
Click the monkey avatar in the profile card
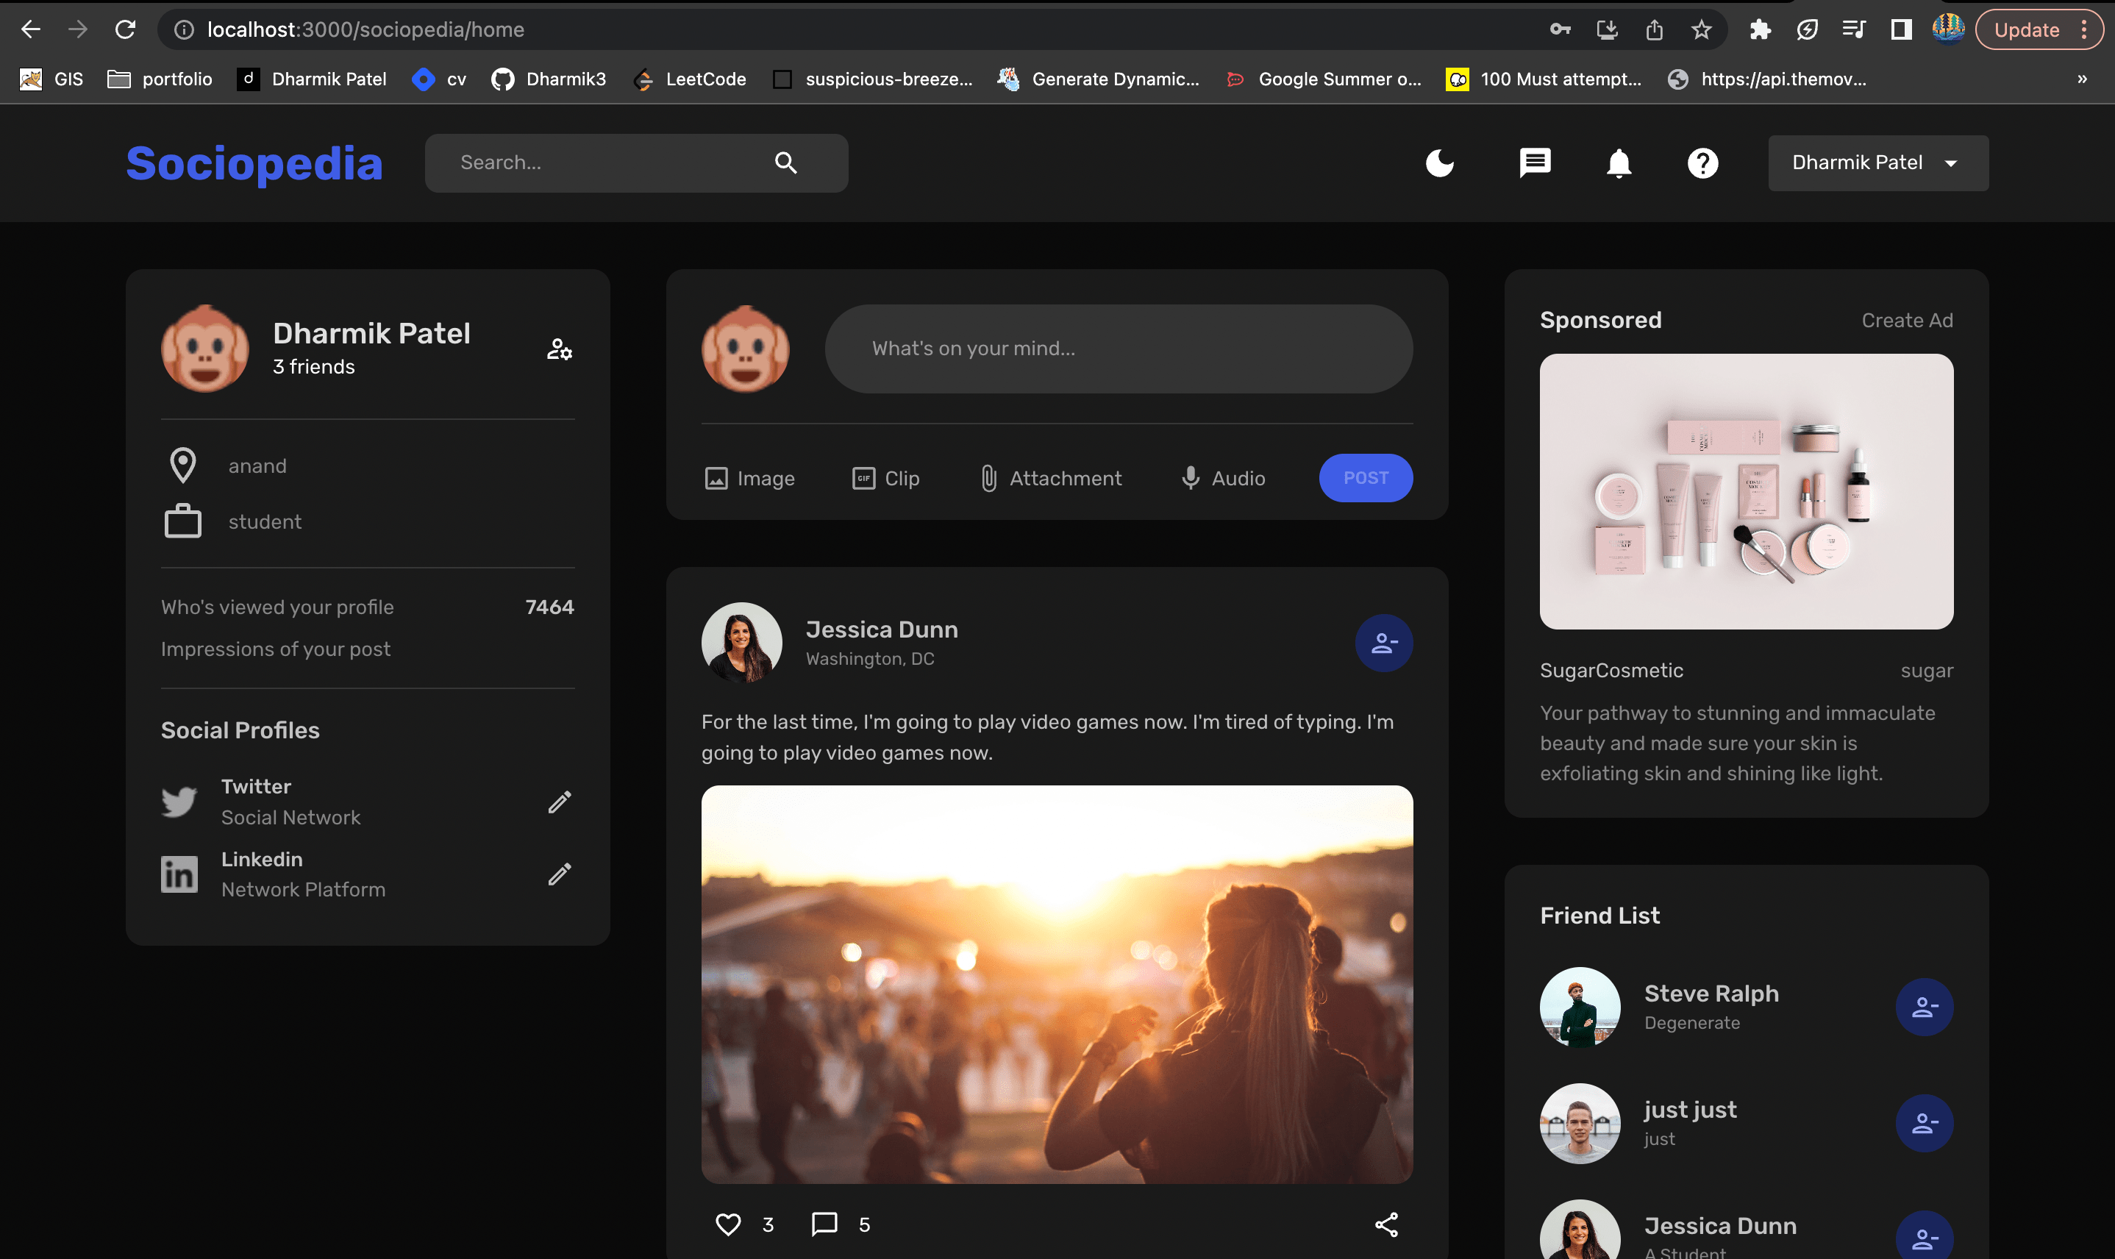(204, 349)
